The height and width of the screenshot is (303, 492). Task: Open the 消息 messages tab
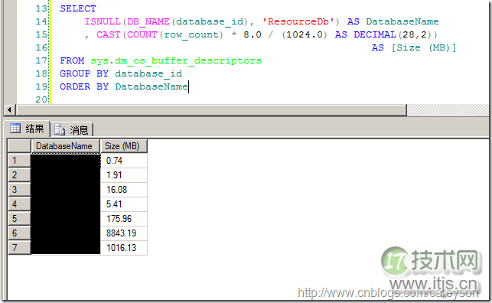click(x=71, y=129)
